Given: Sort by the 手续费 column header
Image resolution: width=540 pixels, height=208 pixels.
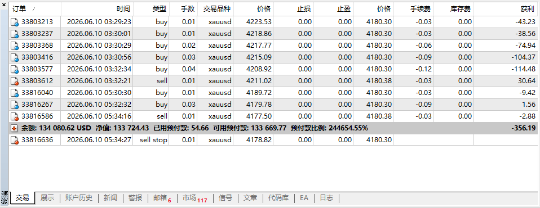Looking at the screenshot, I should click(413, 9).
